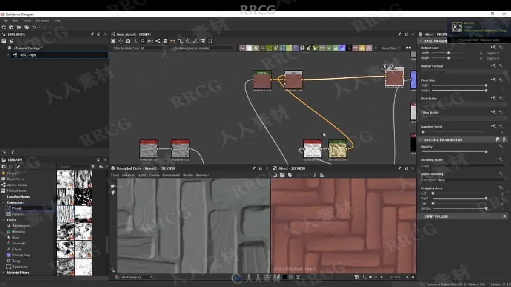The image size is (511, 287).
Task: Click the view-in-3D badge above selected node
Action: 392,67
